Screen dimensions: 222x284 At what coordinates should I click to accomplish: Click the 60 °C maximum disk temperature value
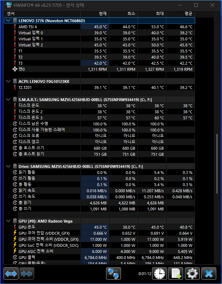coord(159,118)
